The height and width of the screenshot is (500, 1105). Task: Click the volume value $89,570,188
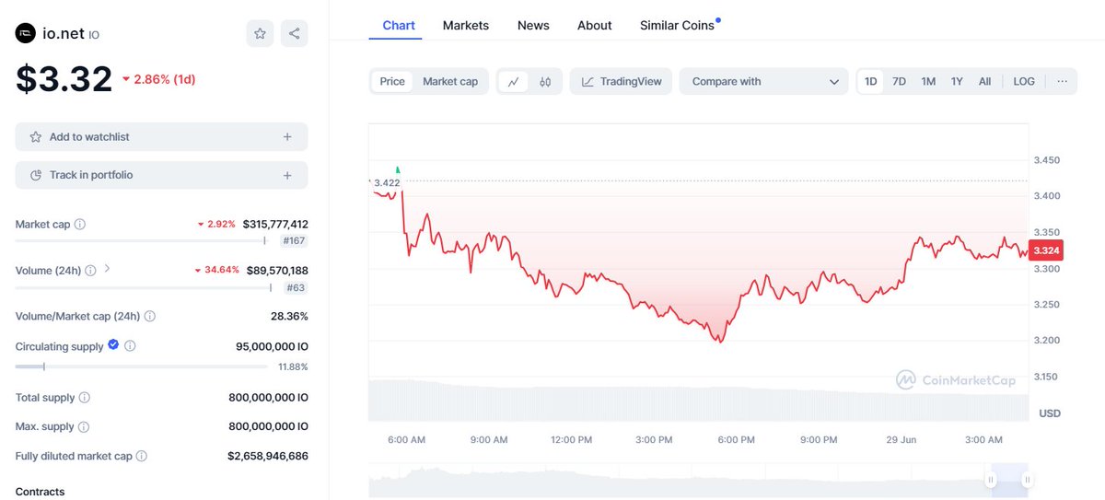[x=277, y=270]
